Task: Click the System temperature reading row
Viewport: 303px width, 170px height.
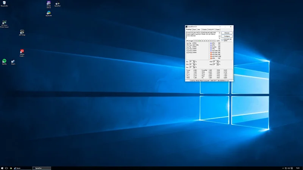Action: 216,47
